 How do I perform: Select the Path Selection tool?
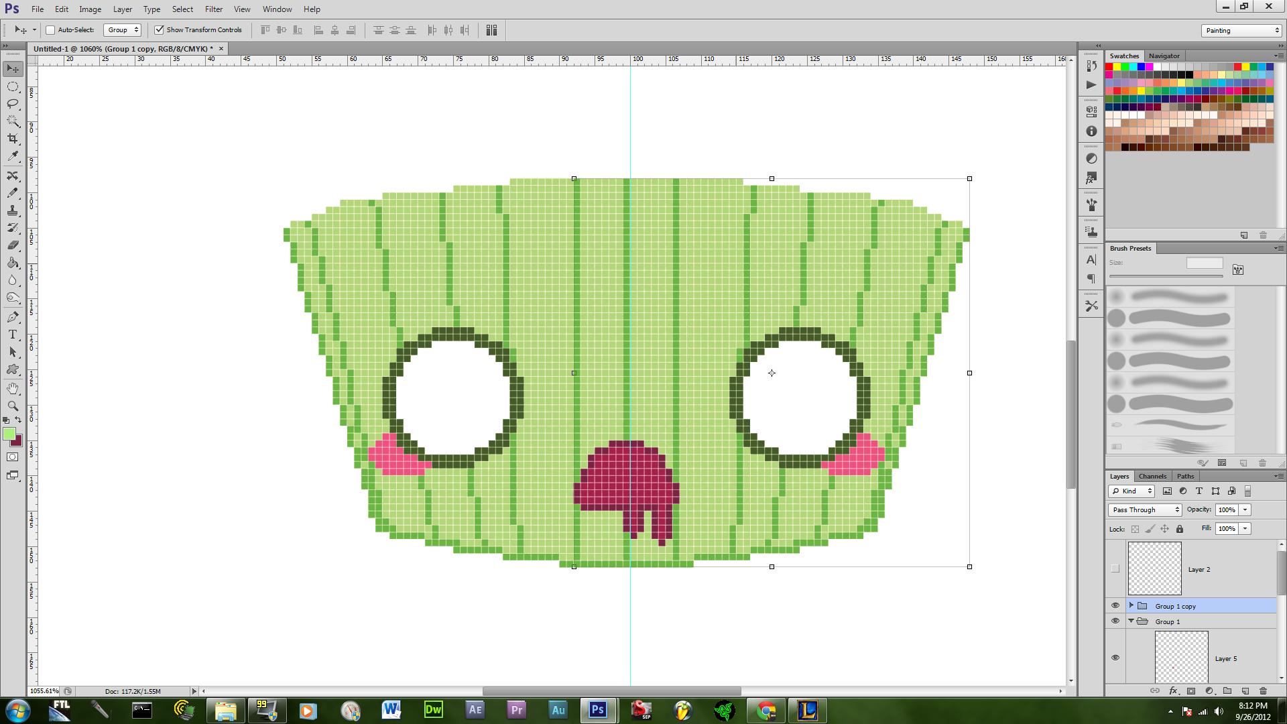(13, 352)
